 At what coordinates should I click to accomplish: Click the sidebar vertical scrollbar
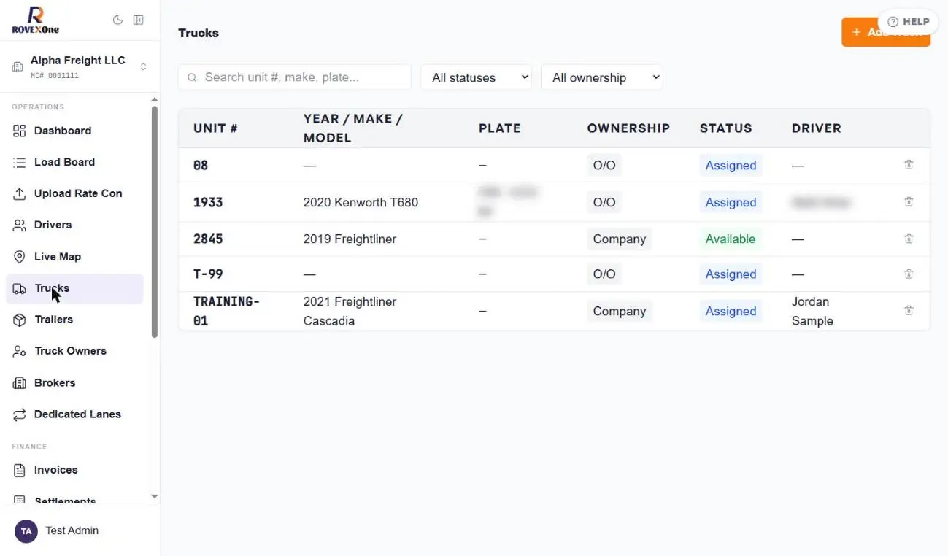[x=155, y=223]
